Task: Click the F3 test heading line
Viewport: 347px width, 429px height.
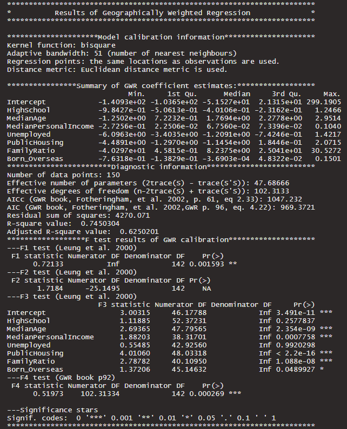Action: click(x=72, y=297)
